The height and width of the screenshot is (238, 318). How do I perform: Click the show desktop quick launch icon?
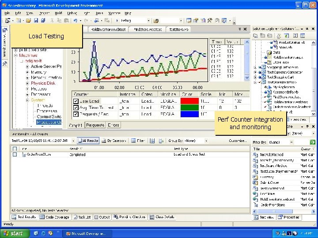[36, 233]
